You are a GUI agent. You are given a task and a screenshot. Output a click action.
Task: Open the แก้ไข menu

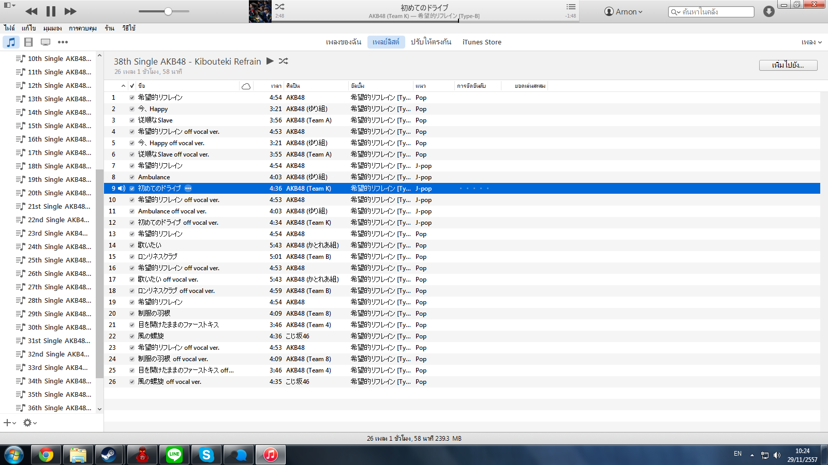tap(28, 28)
